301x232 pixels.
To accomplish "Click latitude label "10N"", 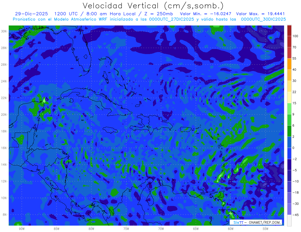I will point(4,198).
